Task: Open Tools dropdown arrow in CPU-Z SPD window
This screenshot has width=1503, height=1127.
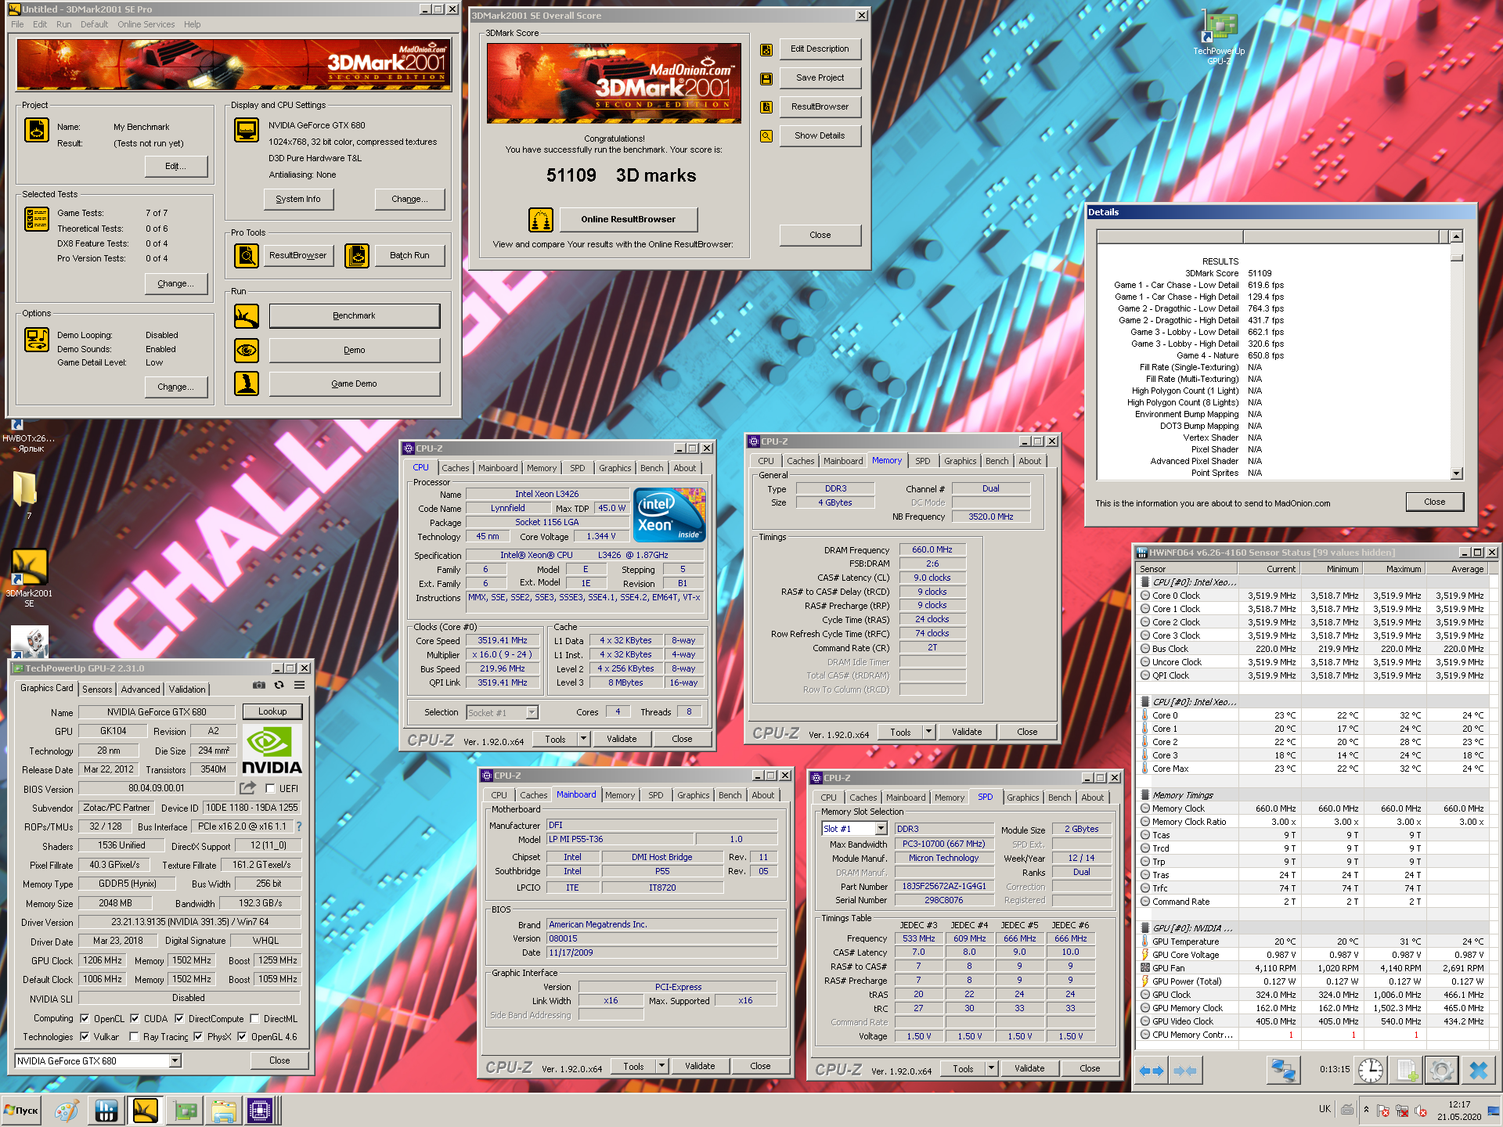Action: click(991, 1069)
